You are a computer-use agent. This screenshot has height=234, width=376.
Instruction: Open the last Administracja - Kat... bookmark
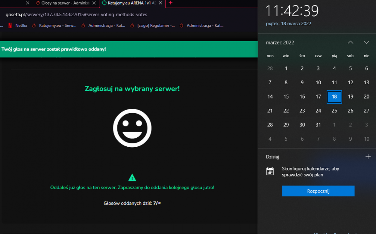pyautogui.click(x=202, y=26)
